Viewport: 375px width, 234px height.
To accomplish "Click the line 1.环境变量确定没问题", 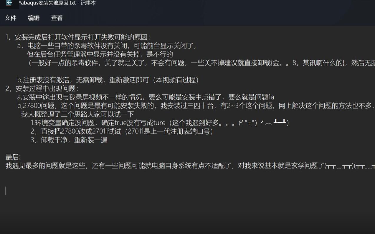I will tap(160, 123).
